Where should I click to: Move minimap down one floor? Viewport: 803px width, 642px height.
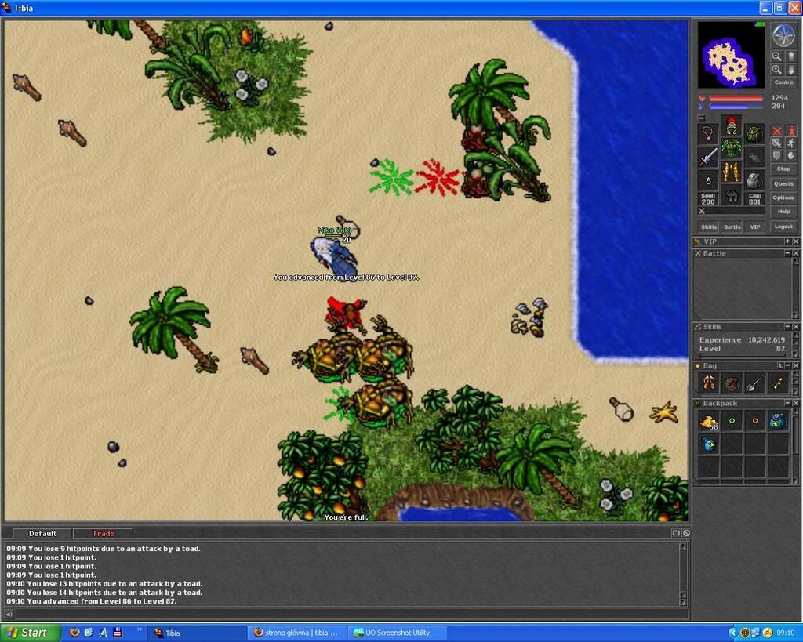tap(790, 69)
